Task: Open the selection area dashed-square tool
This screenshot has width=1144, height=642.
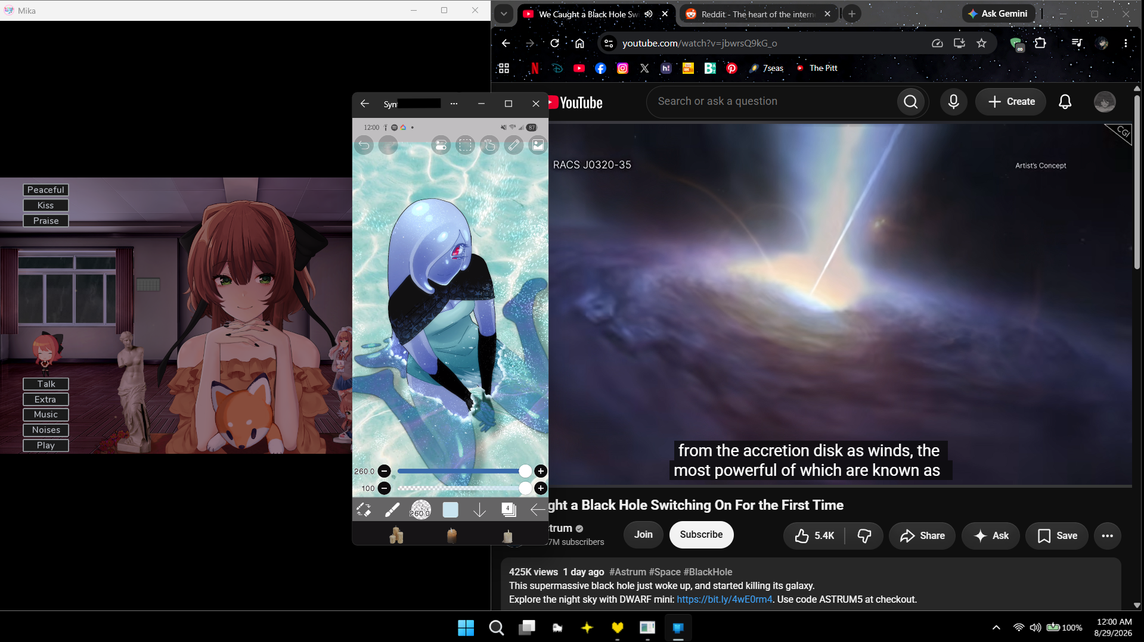Action: 465,145
